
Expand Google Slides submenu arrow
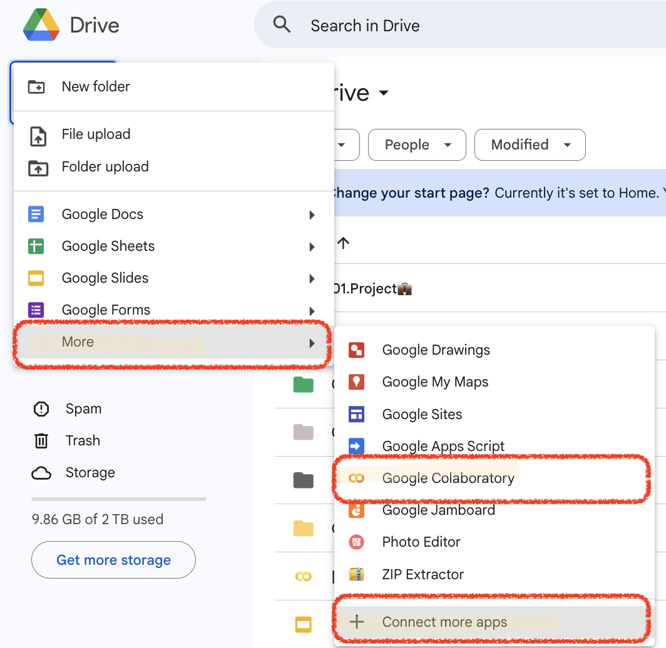[312, 279]
